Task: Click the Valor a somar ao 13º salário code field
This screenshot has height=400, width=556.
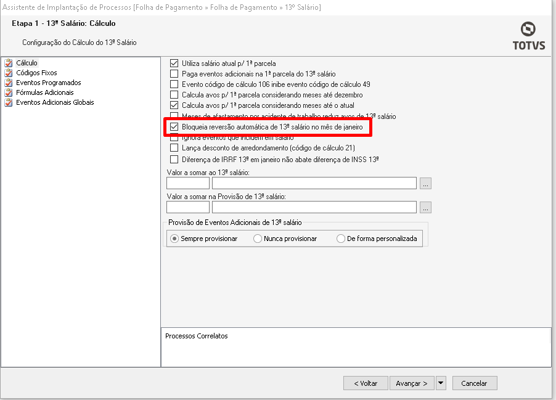Action: pyautogui.click(x=188, y=183)
